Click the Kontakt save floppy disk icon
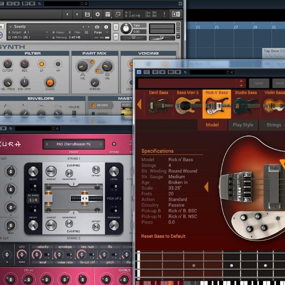Screen dimensions: 285x285 87,14
